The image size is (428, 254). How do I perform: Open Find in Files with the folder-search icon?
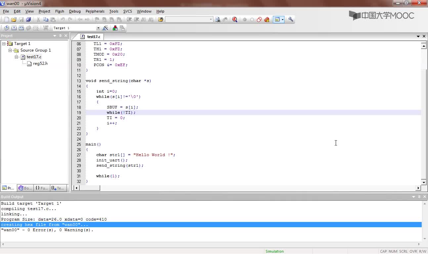[x=161, y=20]
